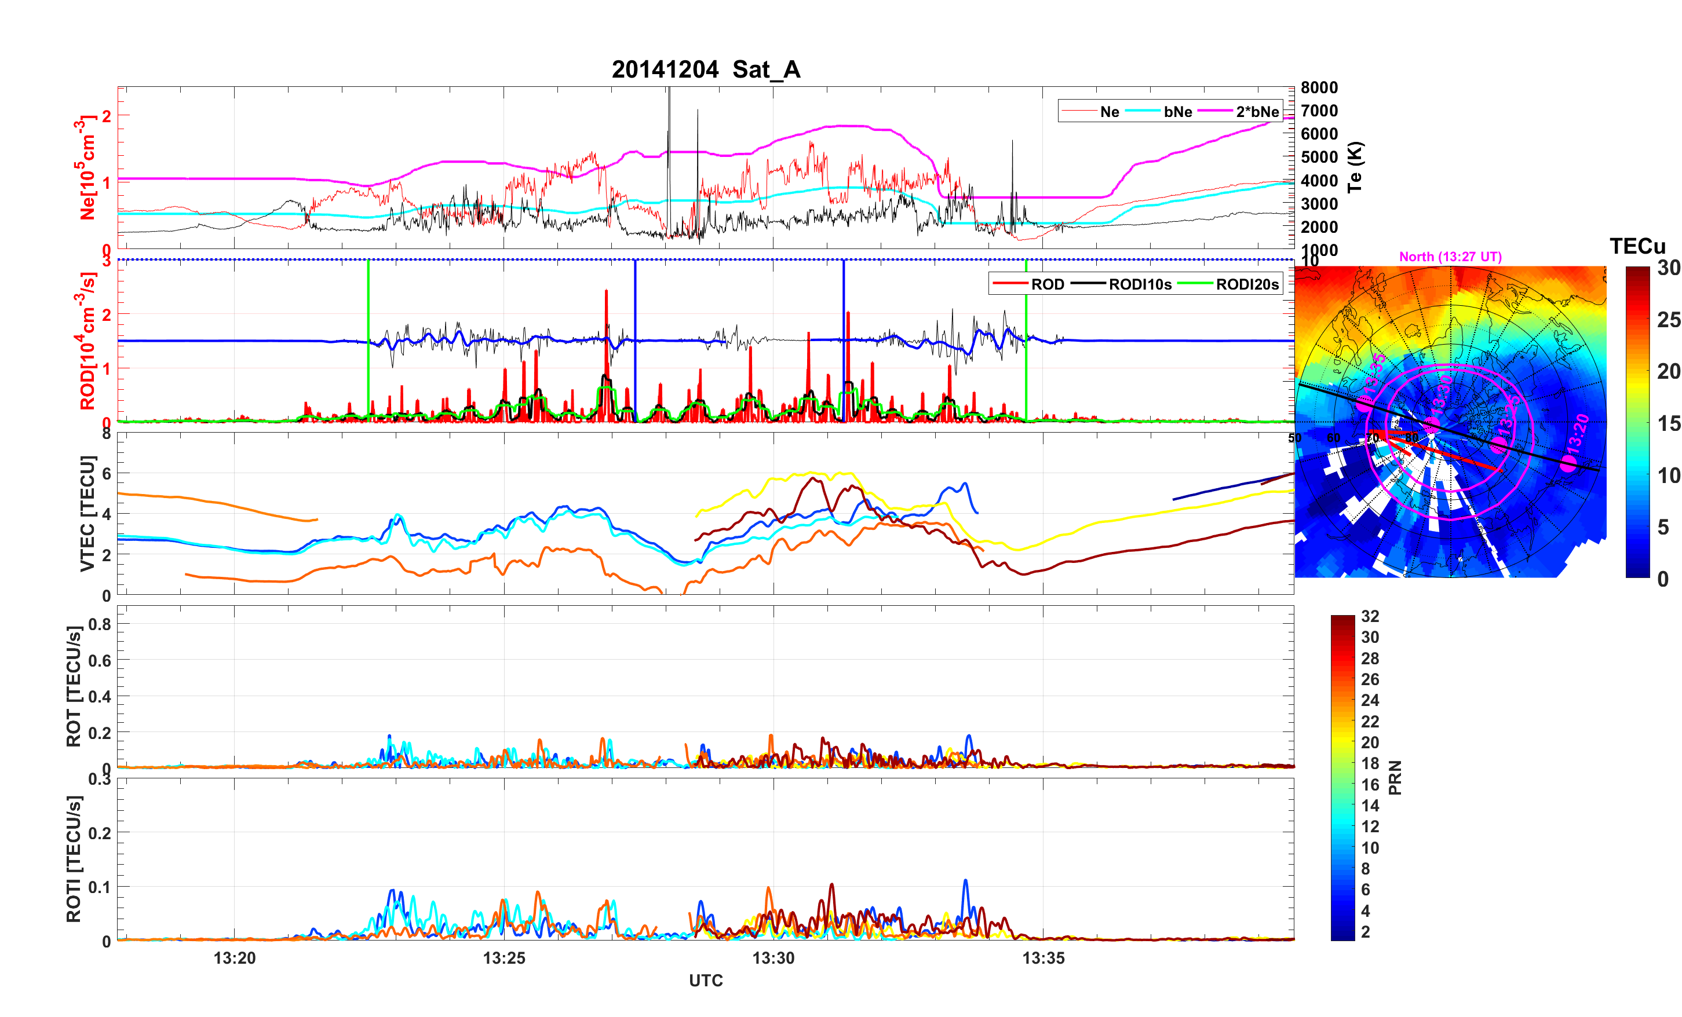The height and width of the screenshot is (1017, 1682).
Task: Click the bNe legend entry
Action: coord(1177,111)
